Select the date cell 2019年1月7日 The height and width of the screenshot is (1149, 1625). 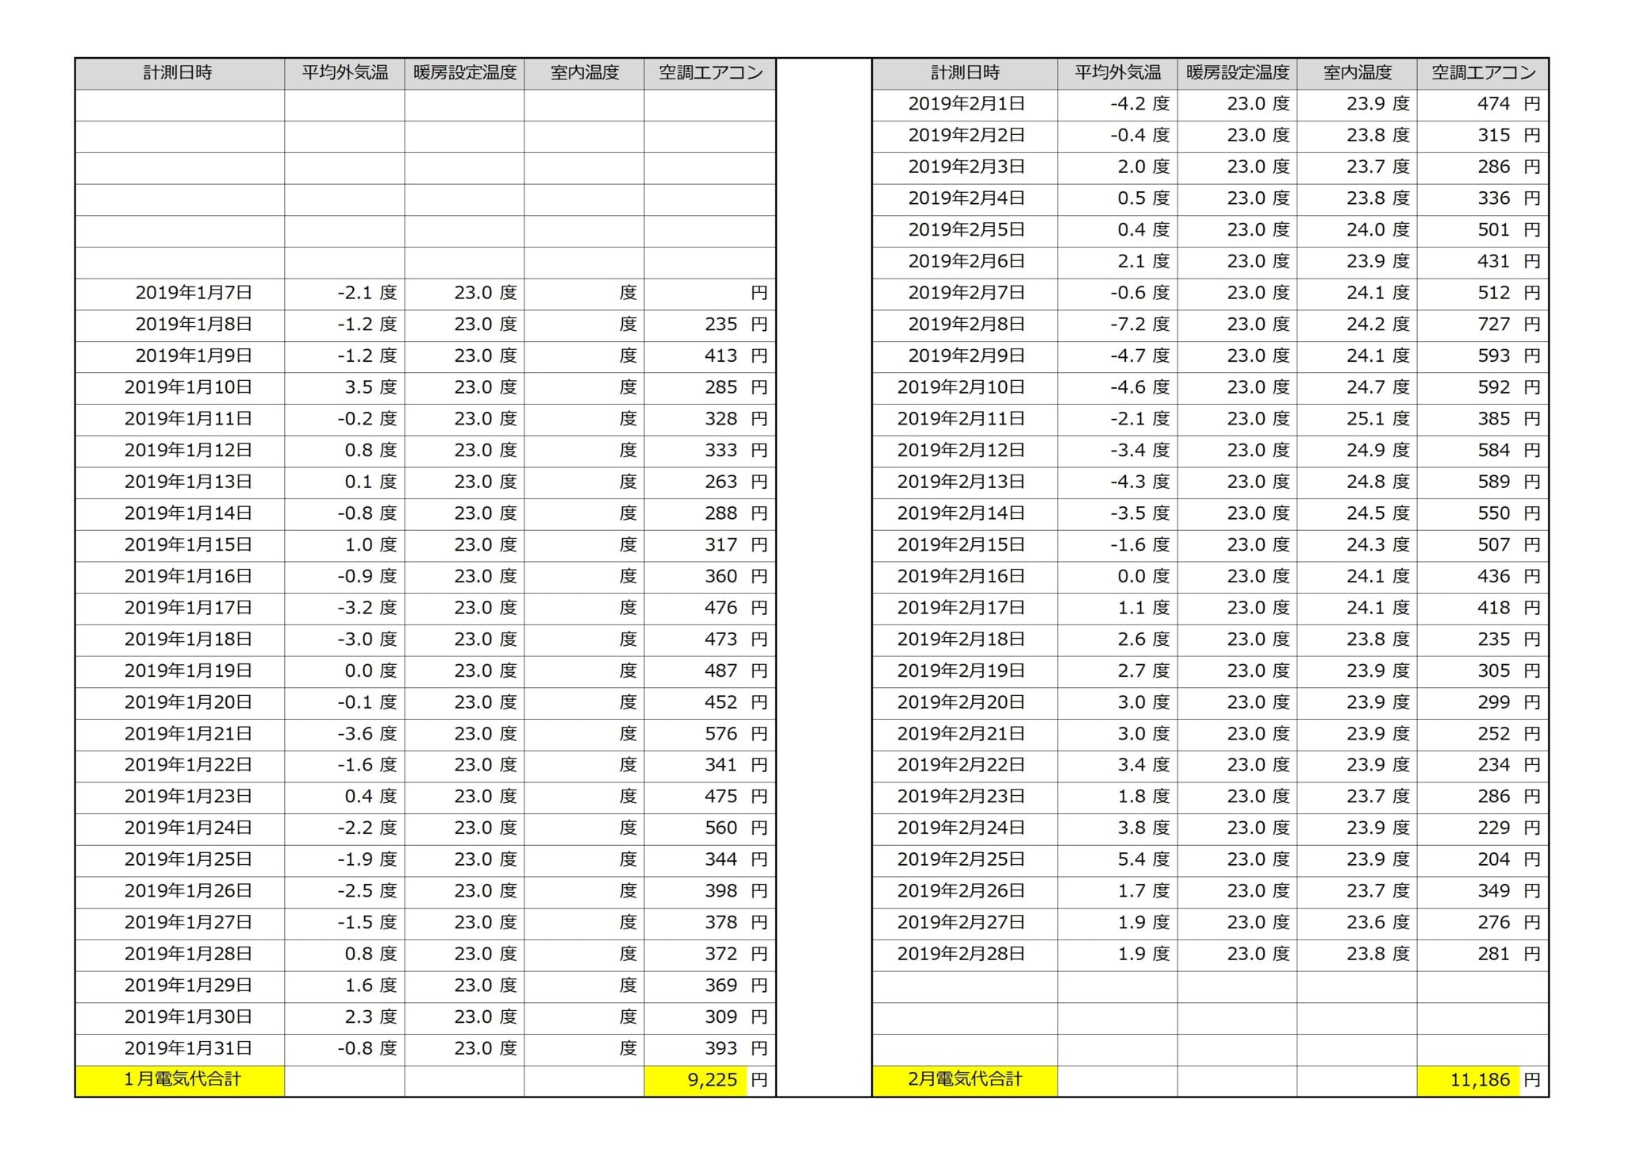(x=180, y=294)
